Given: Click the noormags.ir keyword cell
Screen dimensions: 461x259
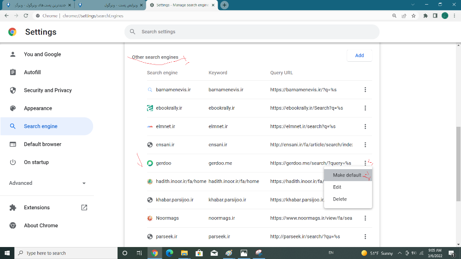Looking at the screenshot, I should 222,218.
